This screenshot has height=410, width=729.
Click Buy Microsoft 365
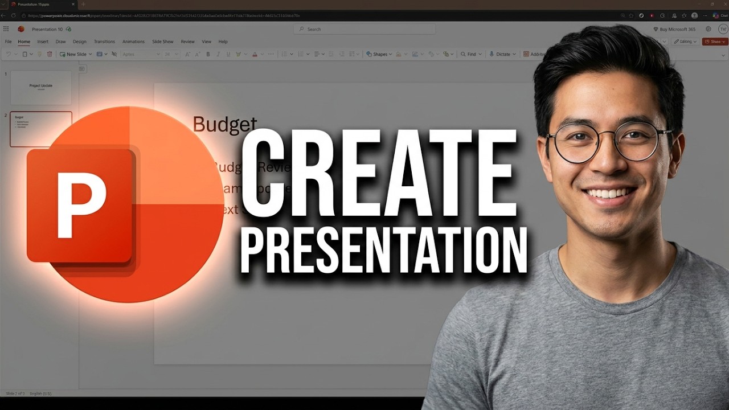coord(674,29)
